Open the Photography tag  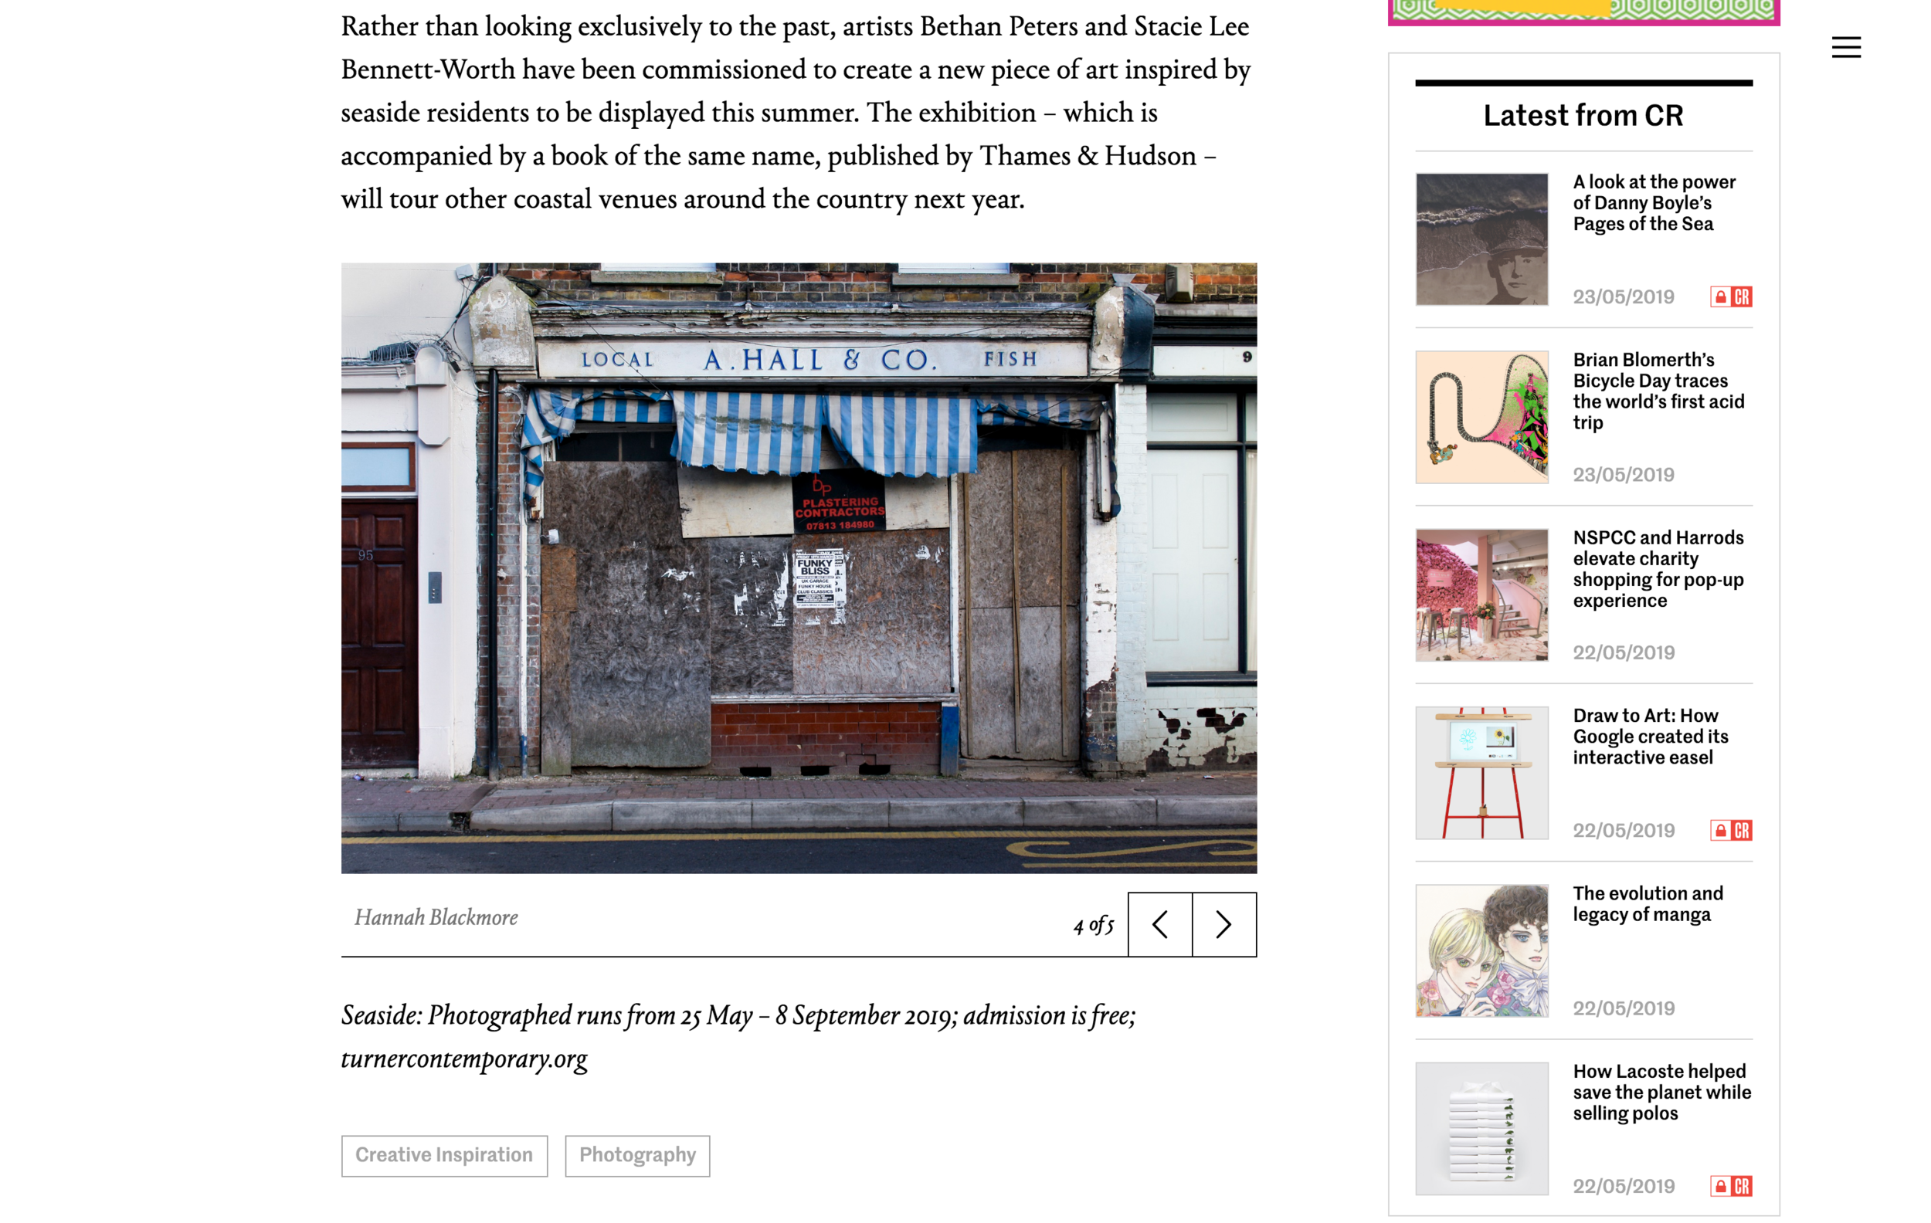(637, 1155)
